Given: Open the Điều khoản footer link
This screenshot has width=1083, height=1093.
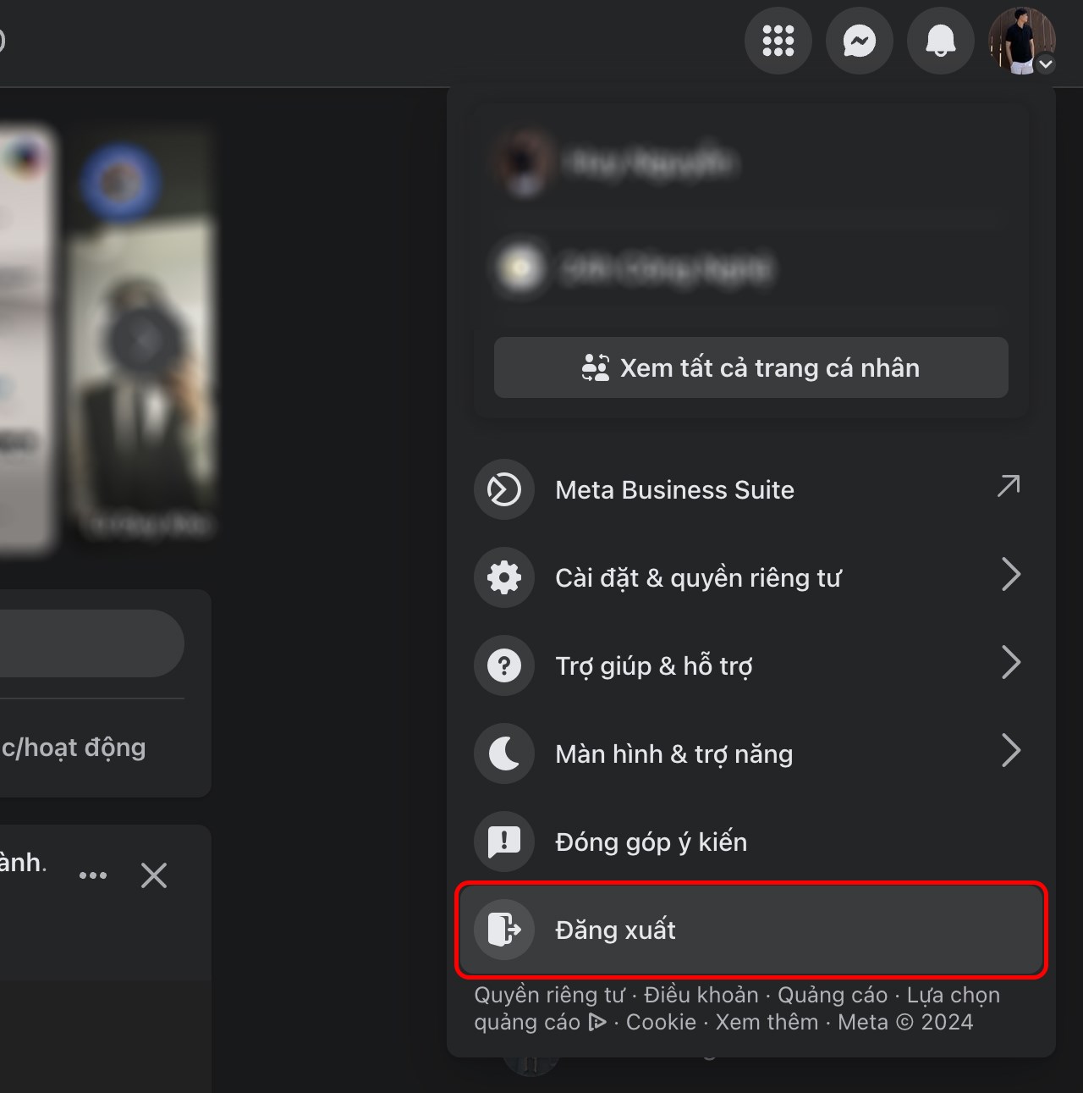Looking at the screenshot, I should [701, 995].
